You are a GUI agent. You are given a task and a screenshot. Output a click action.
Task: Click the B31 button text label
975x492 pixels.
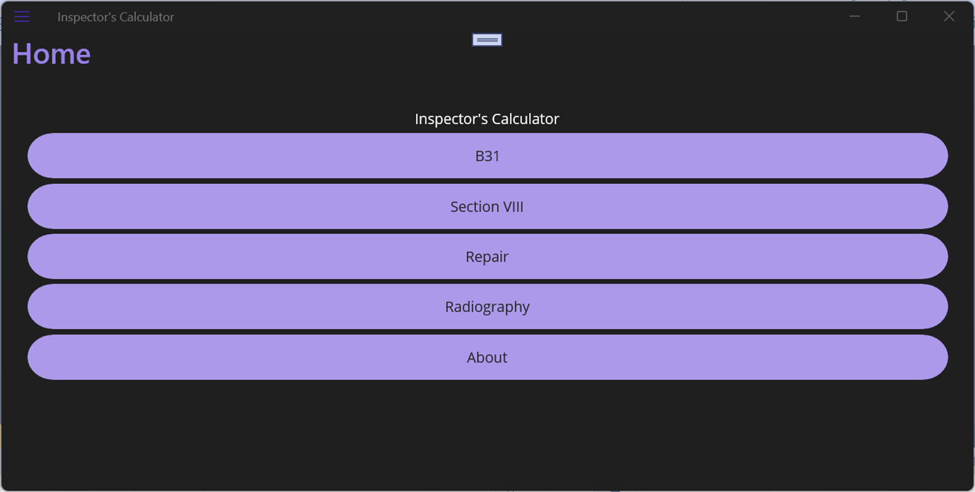(x=487, y=155)
